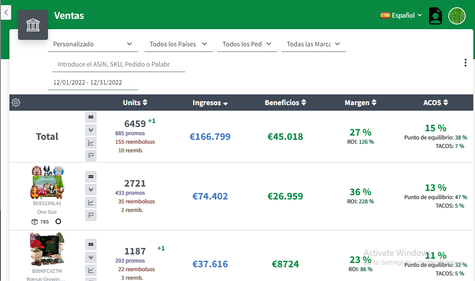
Task: Click the Ventas page title
Action: pos(69,16)
